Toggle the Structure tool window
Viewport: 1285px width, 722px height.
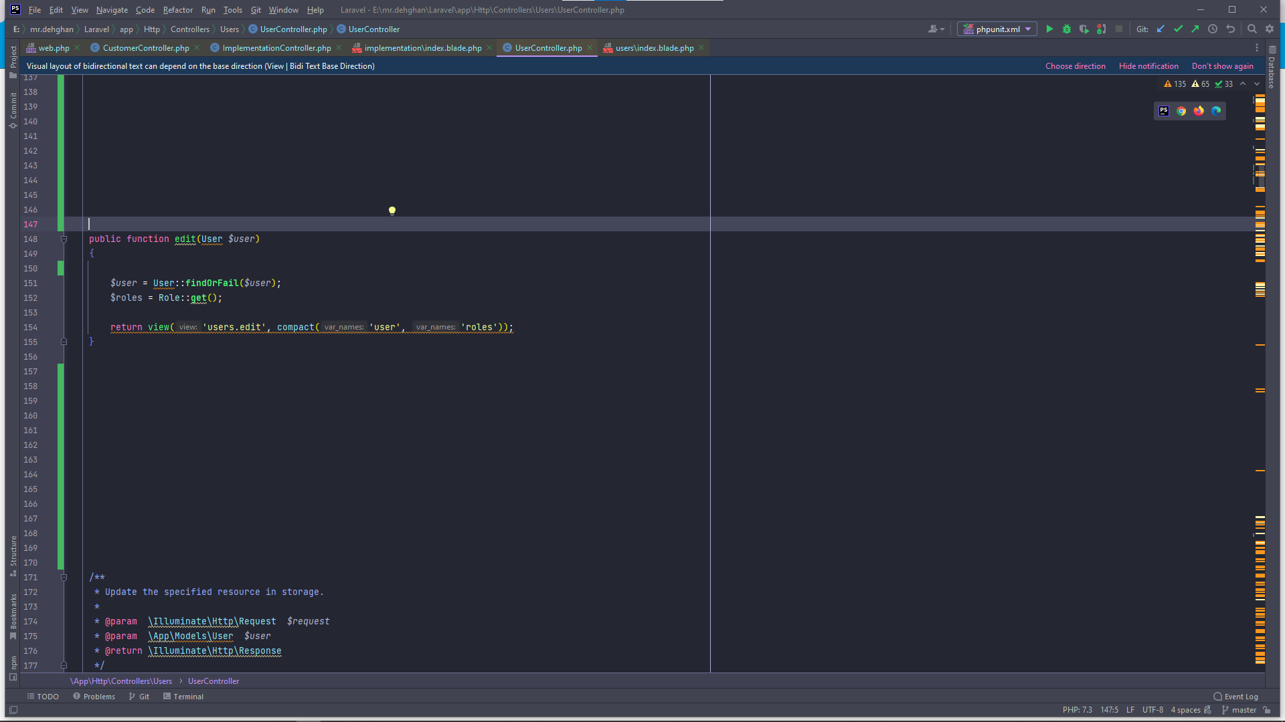pos(13,556)
